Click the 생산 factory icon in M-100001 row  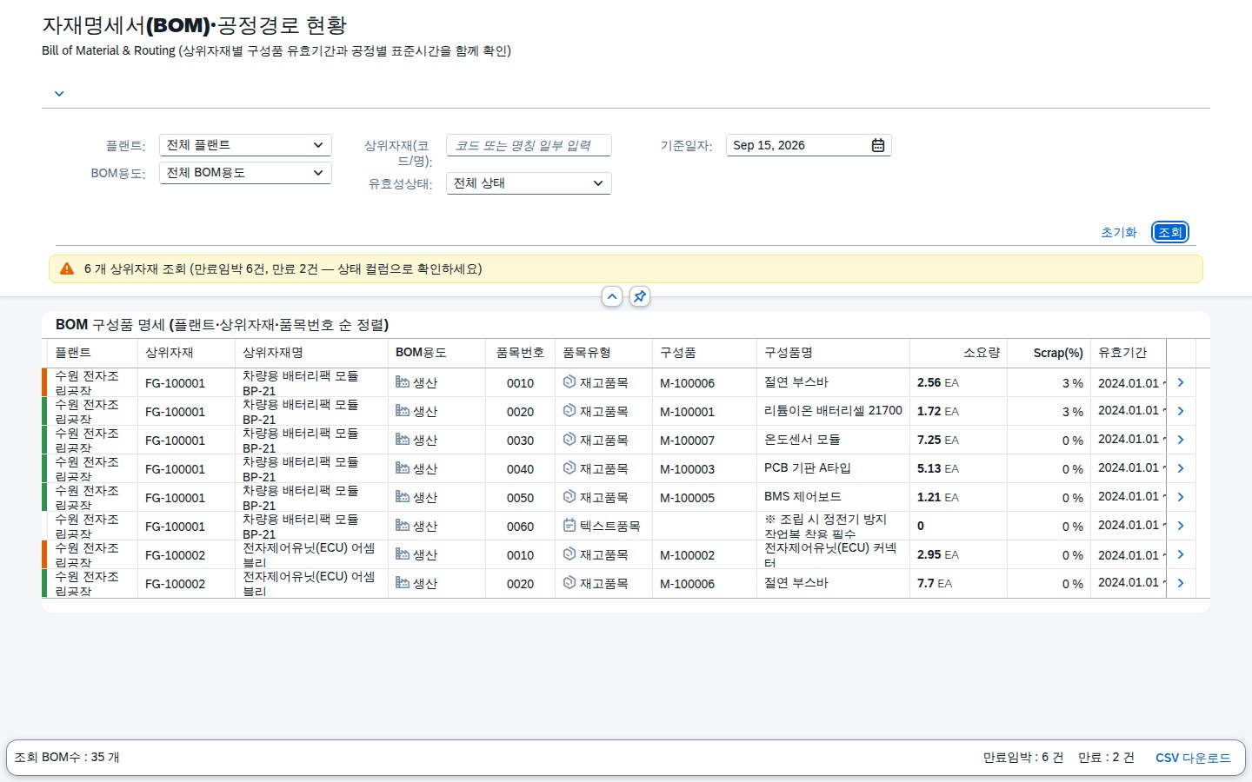click(403, 410)
